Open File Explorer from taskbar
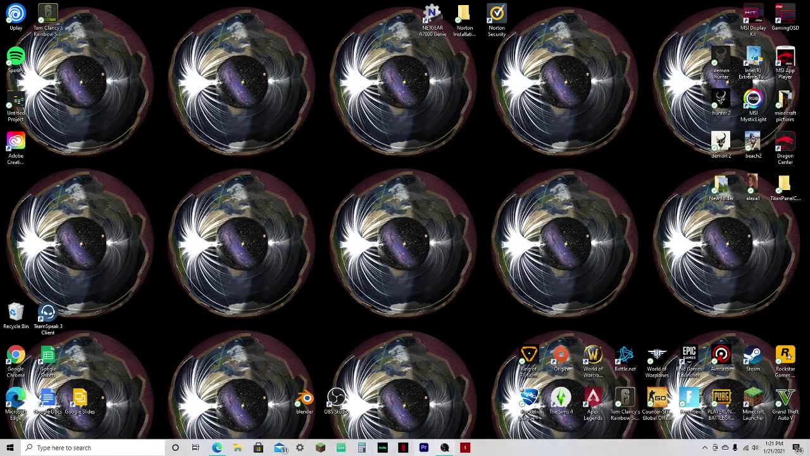Screen dimensions: 810x456 pyautogui.click(x=237, y=448)
